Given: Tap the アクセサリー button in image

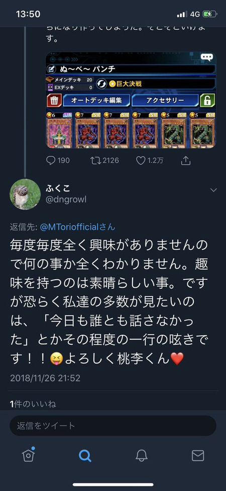Looking at the screenshot, I should pos(165,100).
